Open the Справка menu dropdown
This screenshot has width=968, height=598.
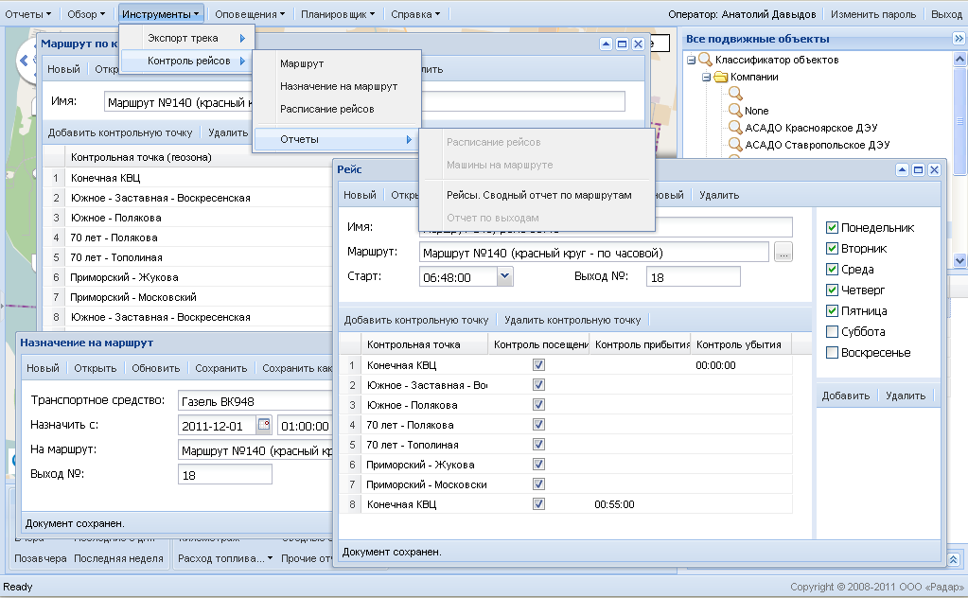coord(415,14)
